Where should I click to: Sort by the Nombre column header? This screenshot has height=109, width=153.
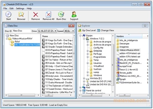click(x=129, y=36)
